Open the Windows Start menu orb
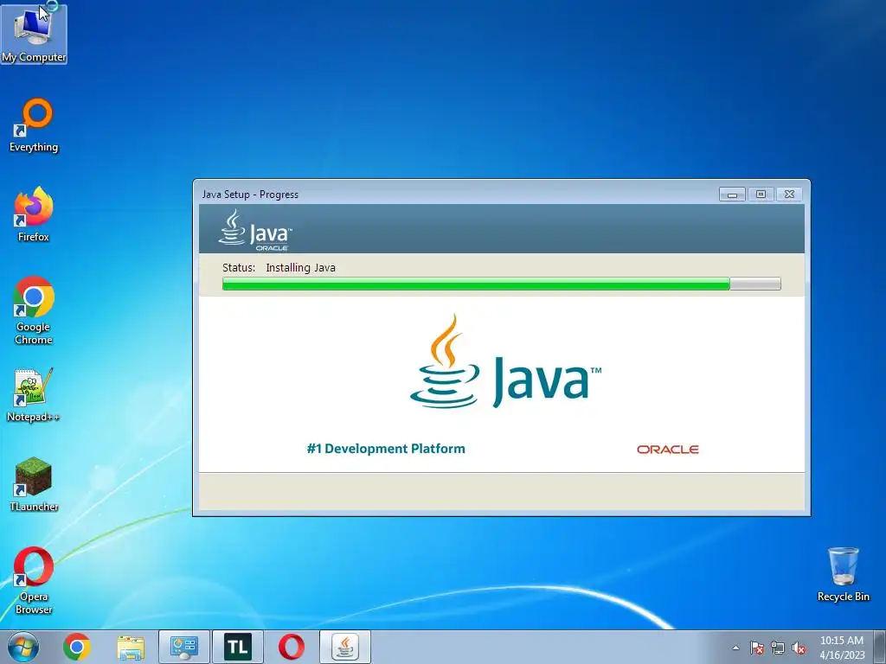 point(23,647)
